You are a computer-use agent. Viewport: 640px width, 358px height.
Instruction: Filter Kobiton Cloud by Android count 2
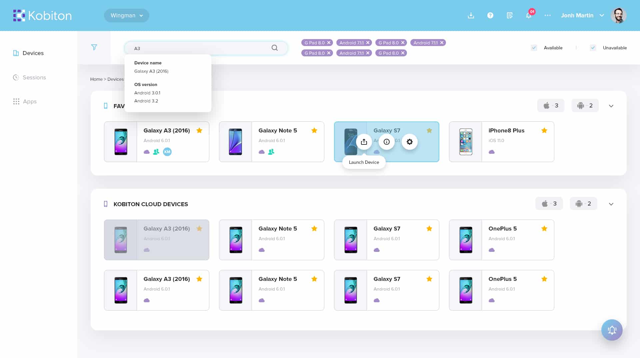583,204
